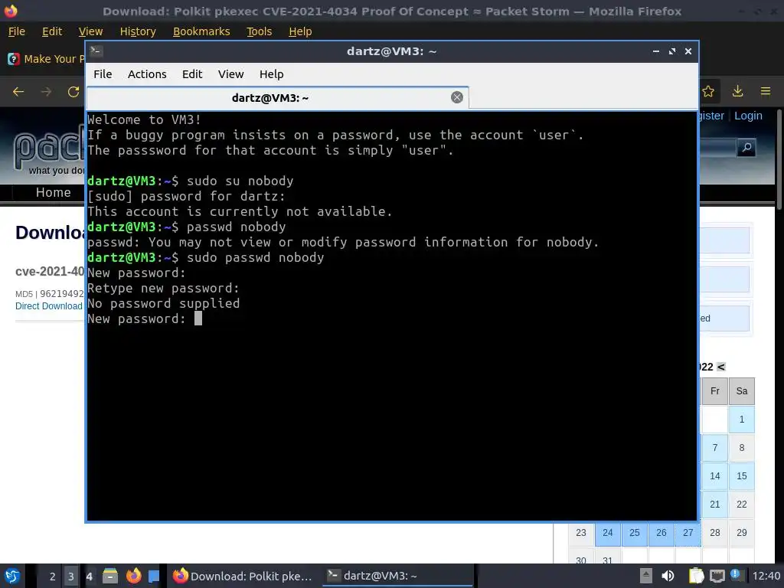Open the volume control tray icon
Image resolution: width=784 pixels, height=588 pixels.
[x=668, y=576]
